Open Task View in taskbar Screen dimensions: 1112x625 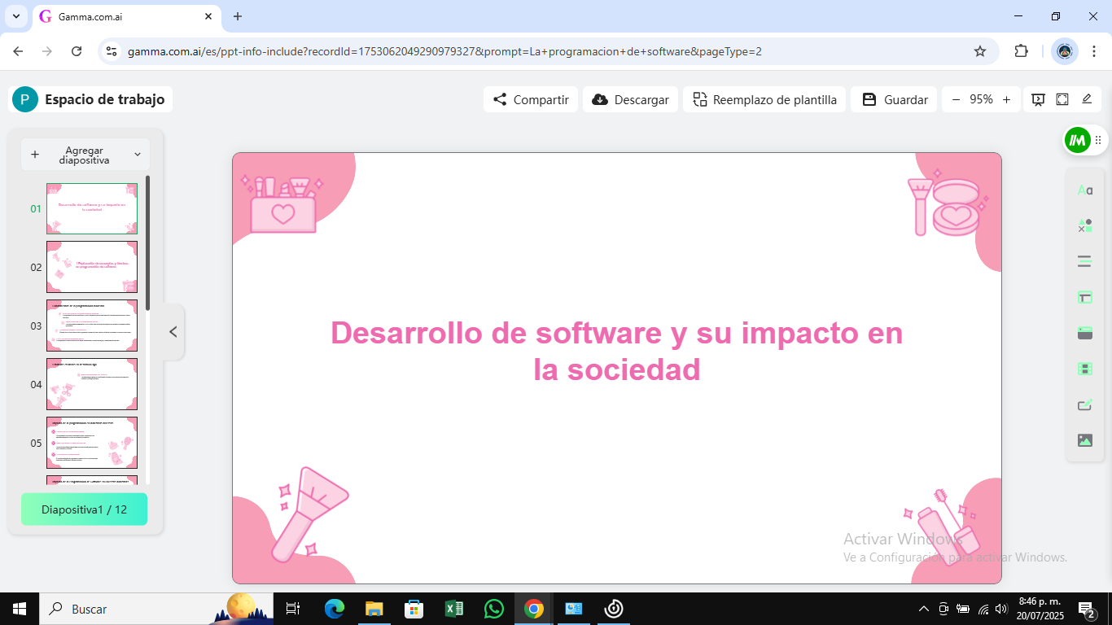click(x=293, y=609)
